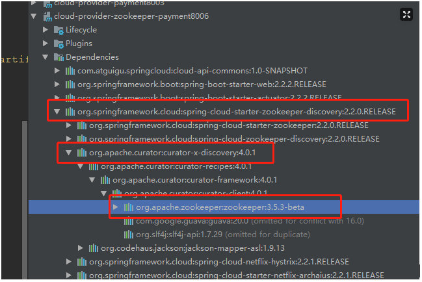Click library icon of spring-cloud-zookeeper-discovery:2.2.0.RELEASE
This screenshot has height=282, width=422.
tap(82, 139)
